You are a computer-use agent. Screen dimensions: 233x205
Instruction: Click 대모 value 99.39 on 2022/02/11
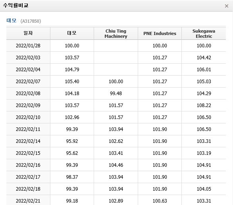click(x=72, y=129)
